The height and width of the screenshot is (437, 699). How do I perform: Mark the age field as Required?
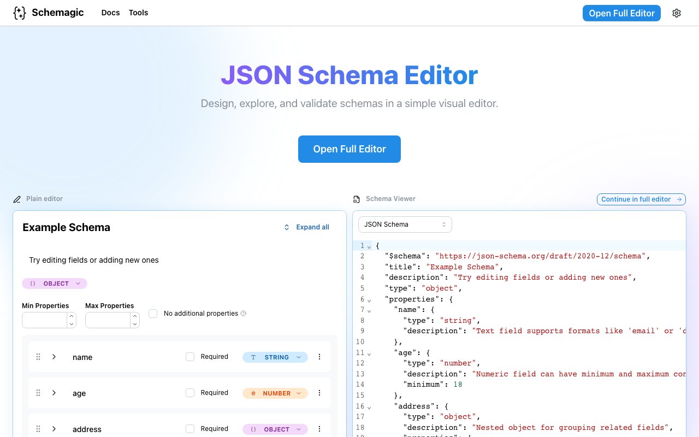point(190,393)
